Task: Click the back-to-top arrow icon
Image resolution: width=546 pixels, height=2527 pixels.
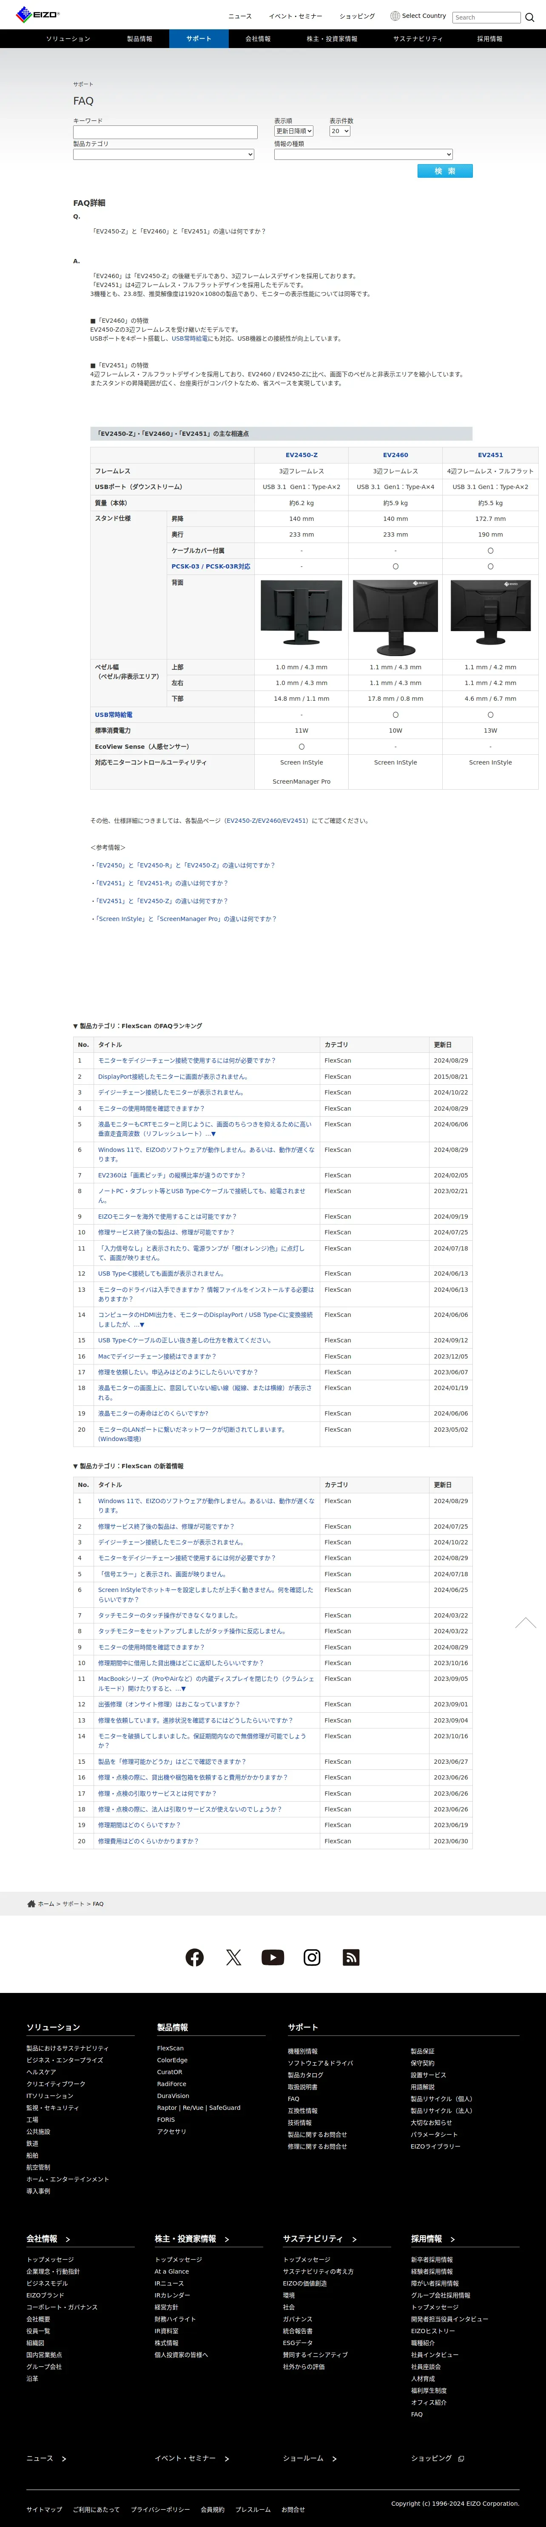Action: 526,1623
